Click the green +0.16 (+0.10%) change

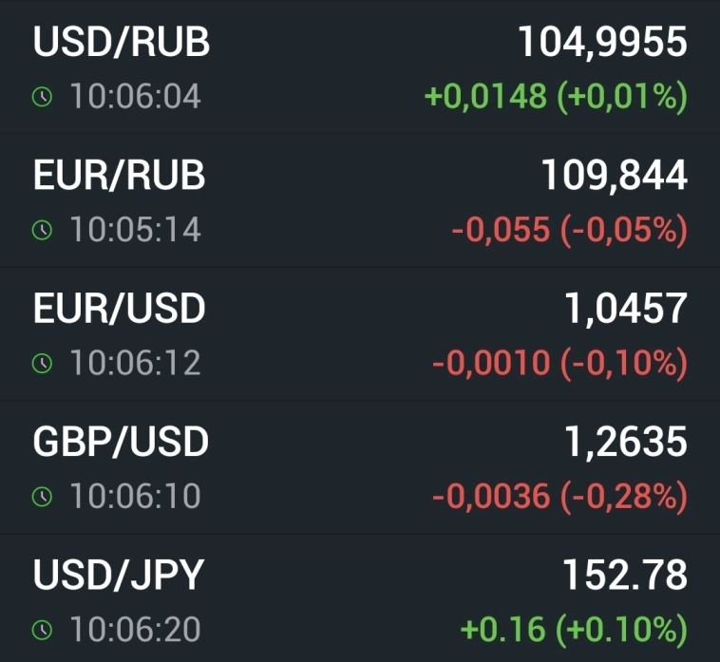pos(573,629)
